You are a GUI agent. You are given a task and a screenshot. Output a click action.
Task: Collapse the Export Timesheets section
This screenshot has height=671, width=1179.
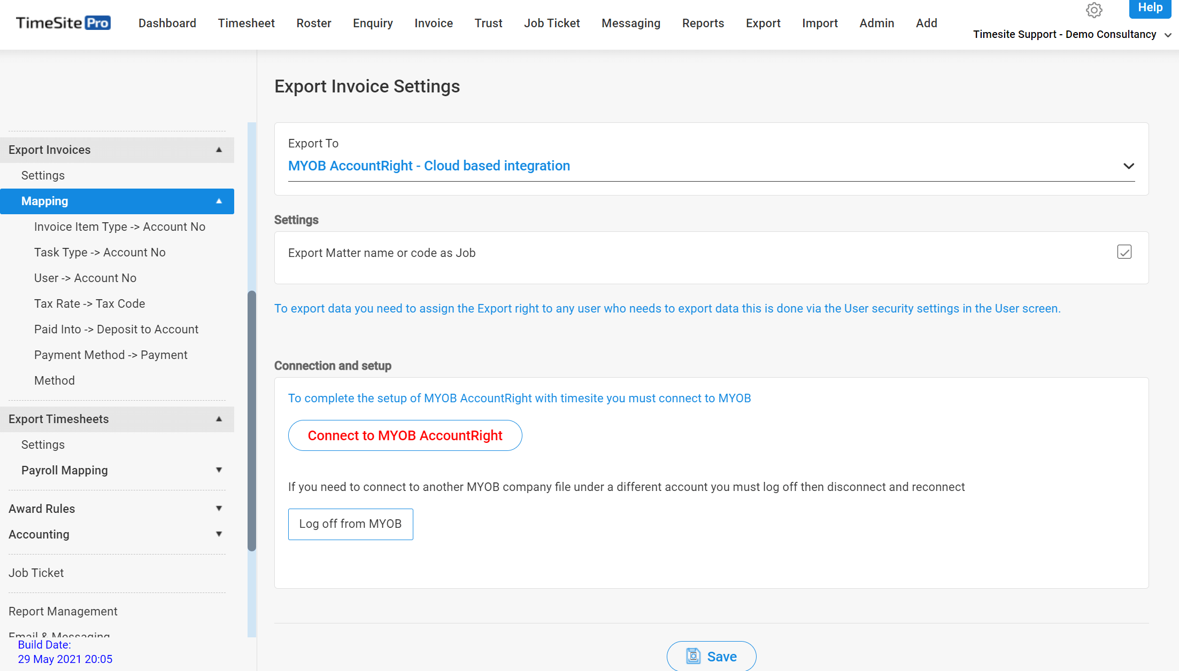pyautogui.click(x=219, y=419)
